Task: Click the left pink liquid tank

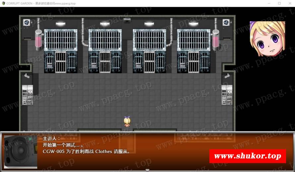Action: (38, 40)
